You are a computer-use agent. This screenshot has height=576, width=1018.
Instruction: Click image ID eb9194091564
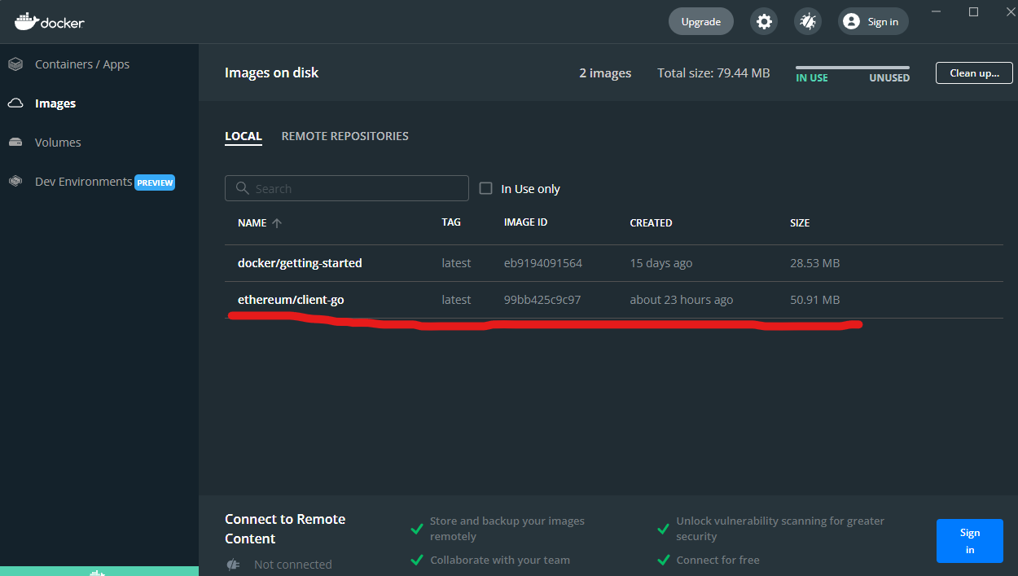point(543,263)
